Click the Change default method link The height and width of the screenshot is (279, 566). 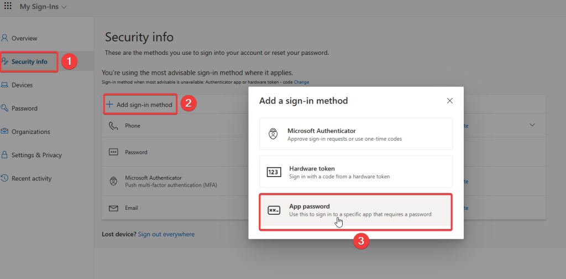click(x=301, y=82)
